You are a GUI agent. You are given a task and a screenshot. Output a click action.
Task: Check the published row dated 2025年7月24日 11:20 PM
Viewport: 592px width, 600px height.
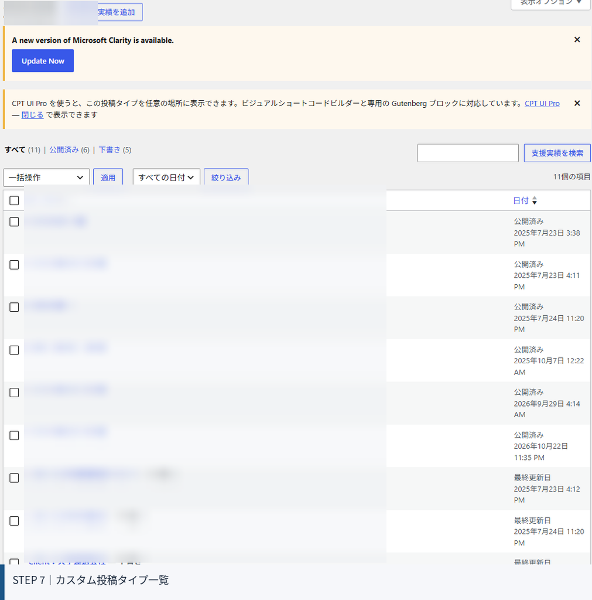pyautogui.click(x=14, y=307)
